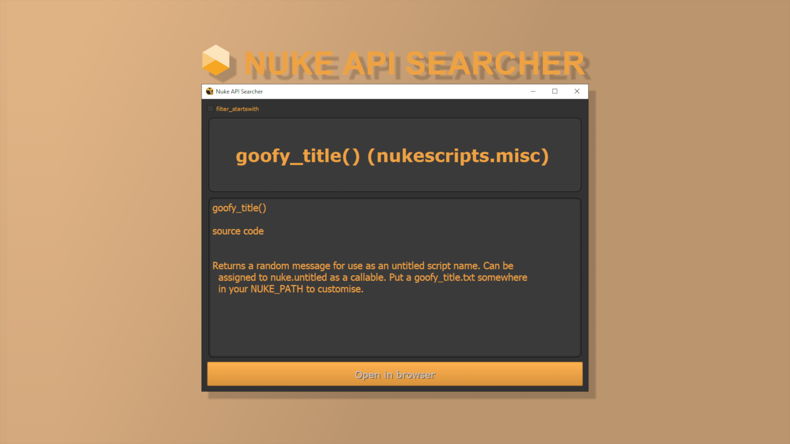The height and width of the screenshot is (444, 790).
Task: Click the goofy_title() signature line
Action: point(239,208)
